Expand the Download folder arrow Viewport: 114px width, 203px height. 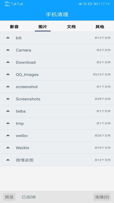8,62
